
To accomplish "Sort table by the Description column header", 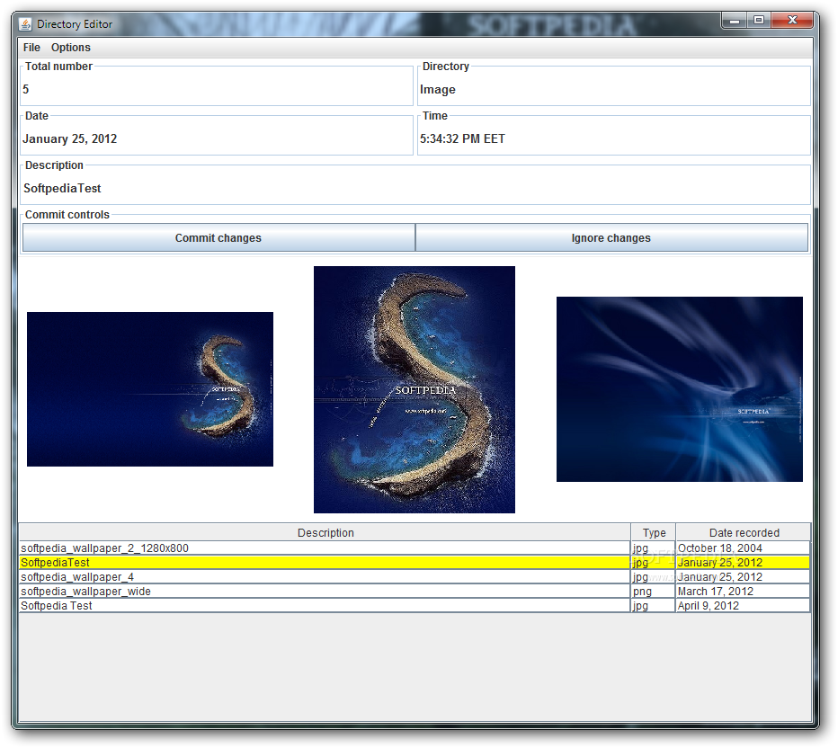I will point(325,533).
